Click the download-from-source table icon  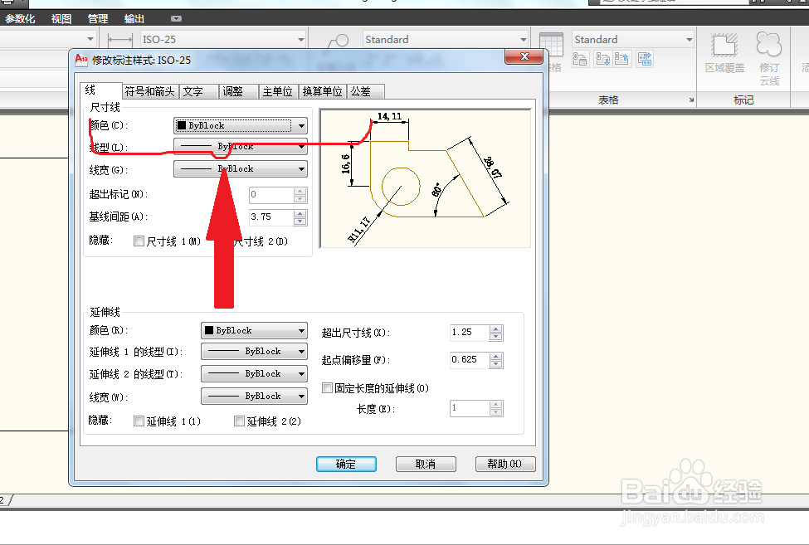(x=602, y=59)
